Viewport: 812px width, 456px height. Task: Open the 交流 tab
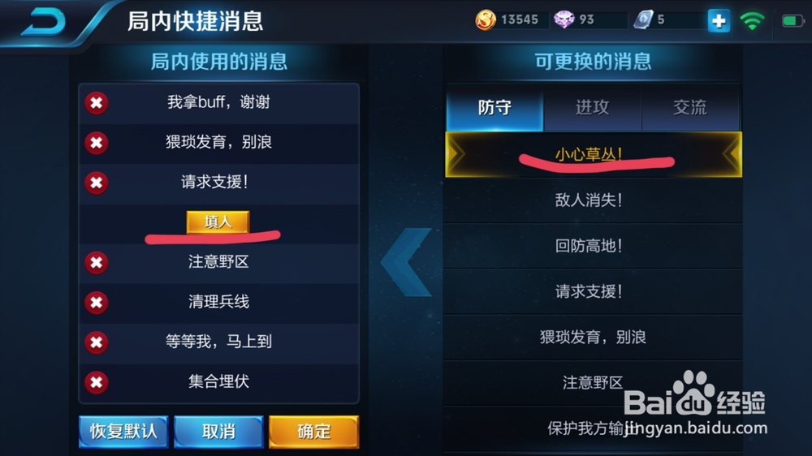pyautogui.click(x=690, y=108)
